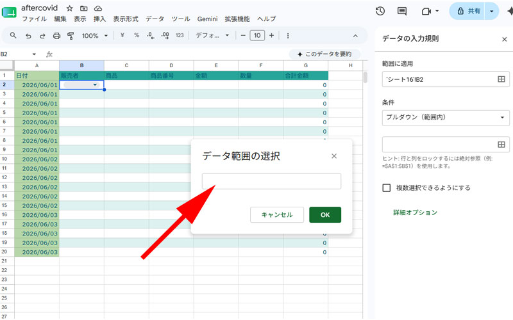Collapse the toolbar with chevron-up arrow
This screenshot has width=513, height=320.
[x=355, y=36]
